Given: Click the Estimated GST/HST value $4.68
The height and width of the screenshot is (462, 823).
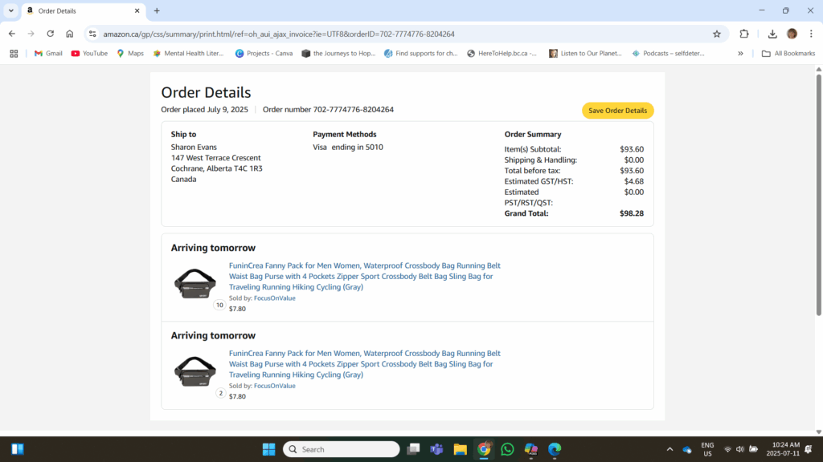Looking at the screenshot, I should click(x=633, y=181).
